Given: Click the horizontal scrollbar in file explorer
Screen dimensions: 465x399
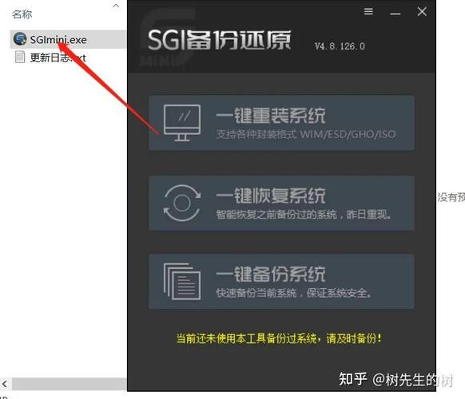Looking at the screenshot, I should [70, 384].
